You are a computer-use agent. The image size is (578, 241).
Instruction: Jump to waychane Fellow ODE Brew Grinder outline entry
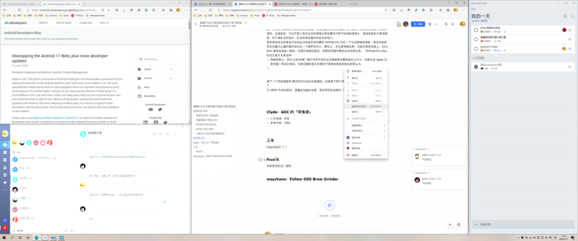[x=212, y=156]
